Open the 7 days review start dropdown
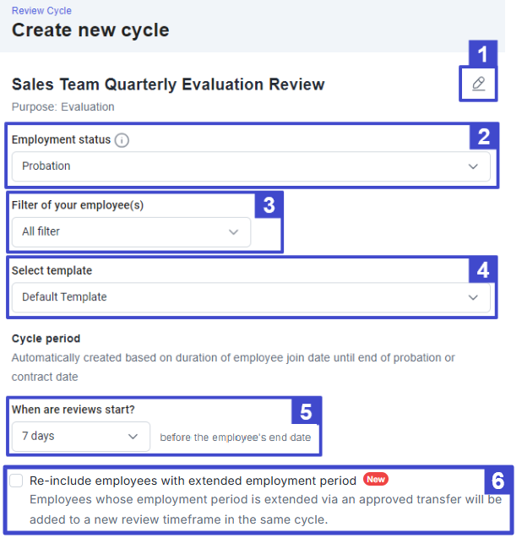 [x=81, y=437]
